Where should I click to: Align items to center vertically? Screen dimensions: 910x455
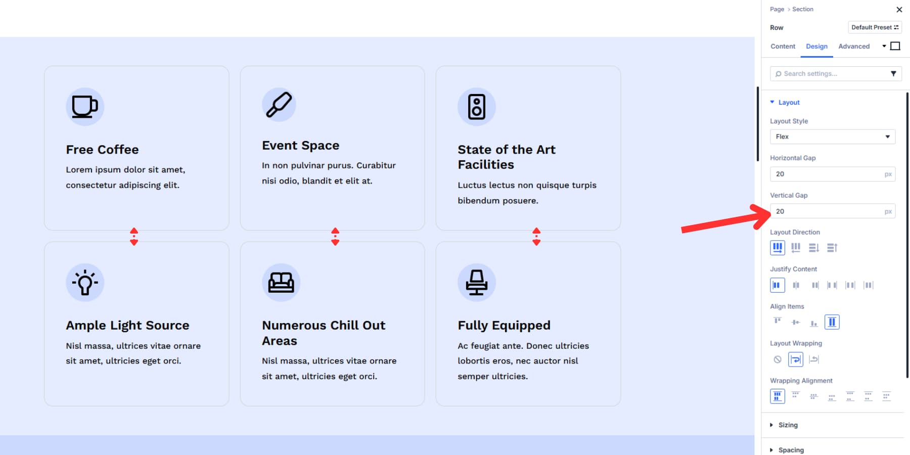[x=796, y=322]
